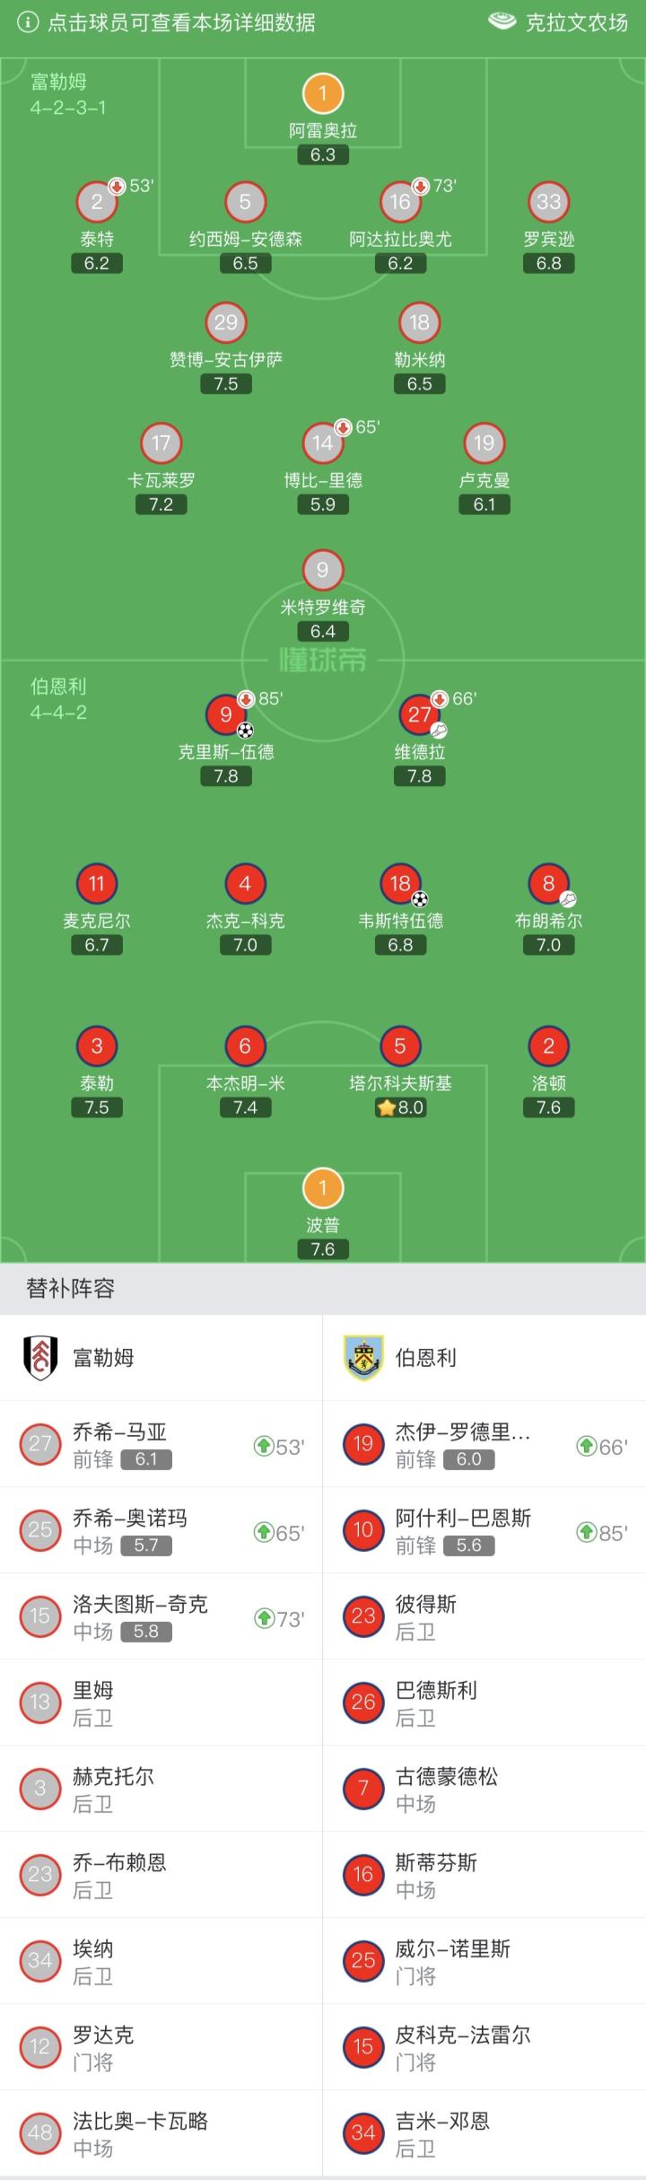646x2180 pixels.
Task: Click the info icon in top bar
Action: click(x=28, y=22)
